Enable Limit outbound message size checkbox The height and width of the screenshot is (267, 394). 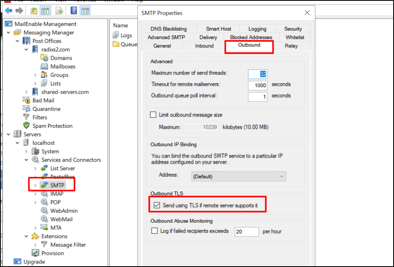[153, 115]
